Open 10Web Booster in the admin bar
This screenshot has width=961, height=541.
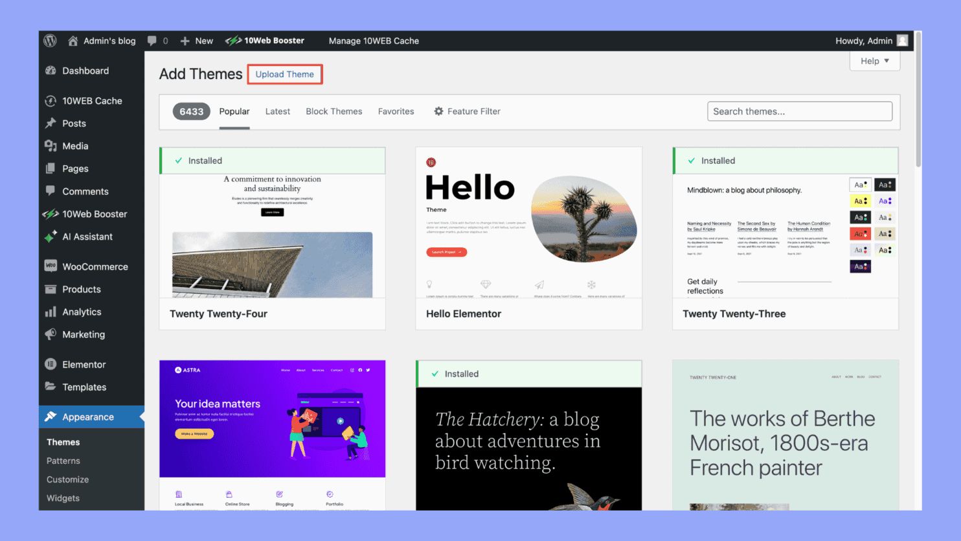coord(265,41)
